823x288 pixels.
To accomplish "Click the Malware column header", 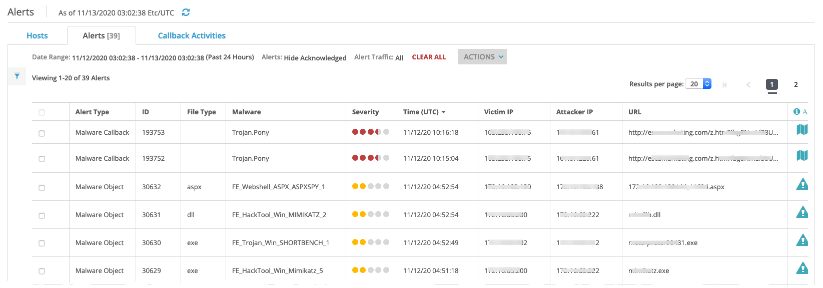I will [x=246, y=112].
